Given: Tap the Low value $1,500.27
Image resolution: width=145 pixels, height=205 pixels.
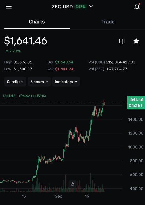Looking at the screenshot, I should pyautogui.click(x=23, y=69).
